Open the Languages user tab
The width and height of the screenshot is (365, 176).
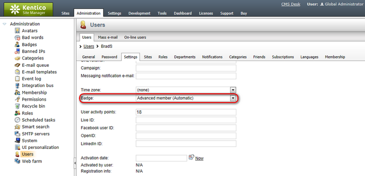309,57
